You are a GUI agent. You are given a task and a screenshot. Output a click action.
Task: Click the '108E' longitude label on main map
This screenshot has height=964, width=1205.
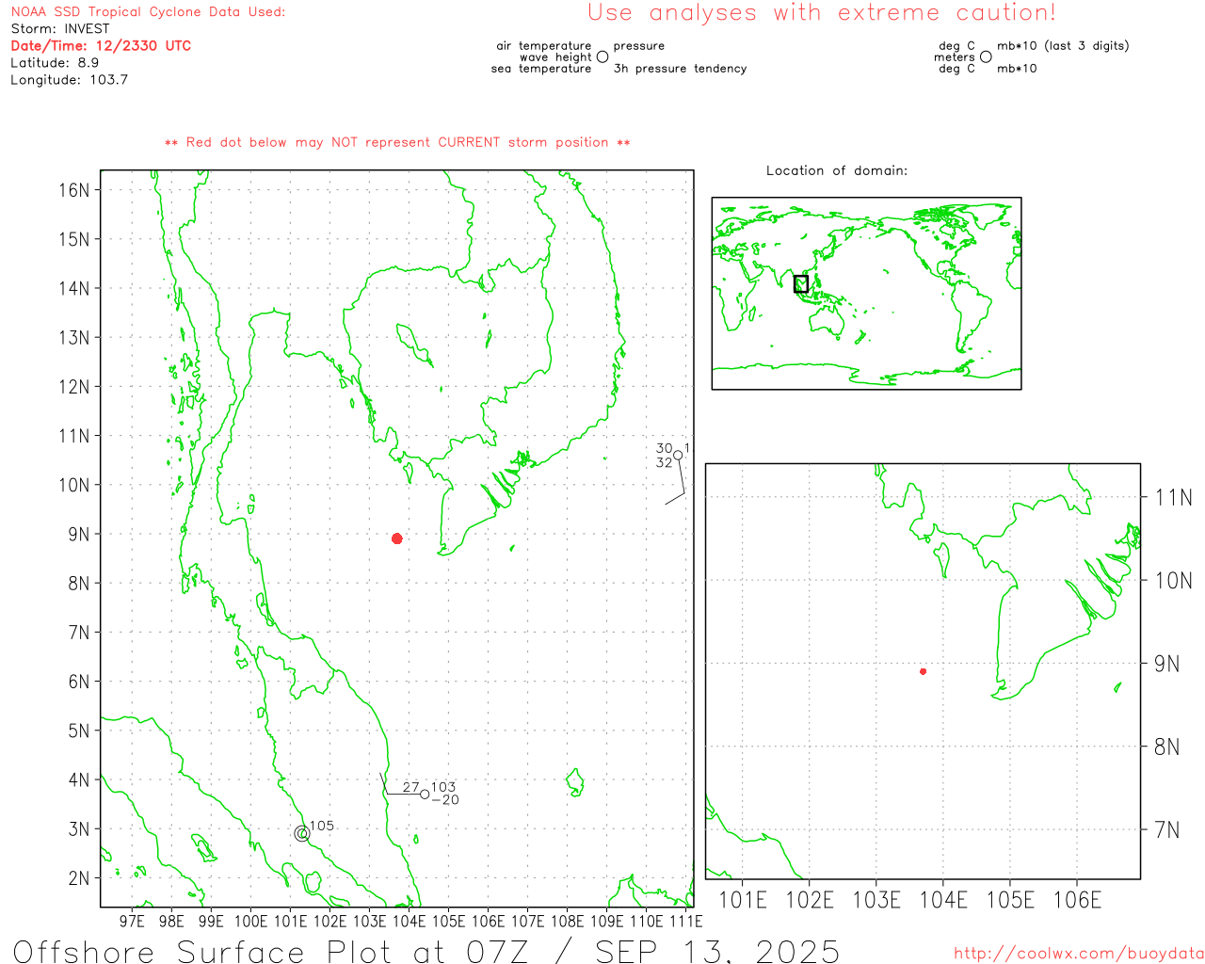[x=567, y=921]
